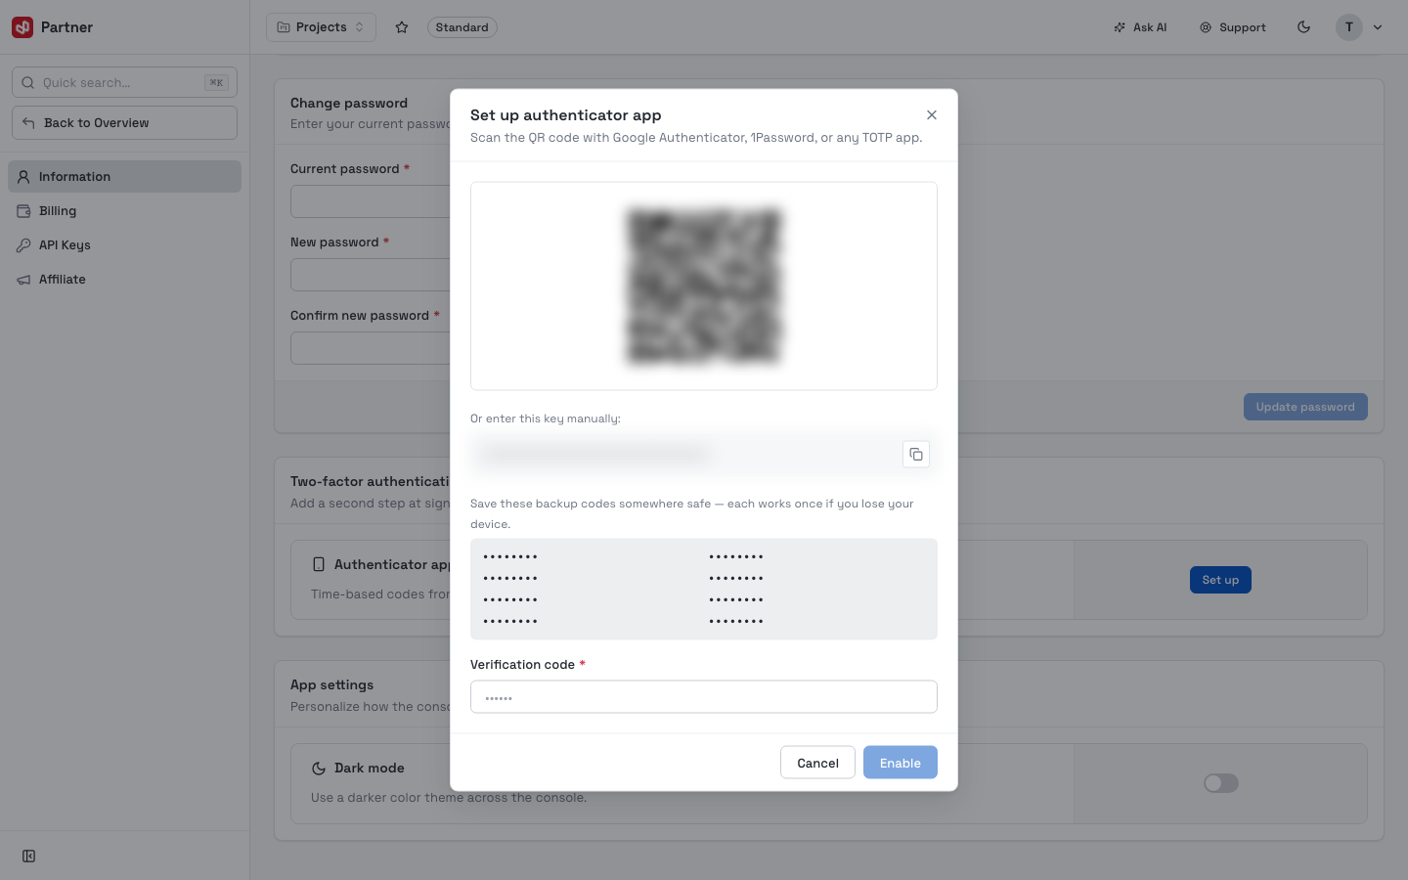Toggle the Dark mode switch
1408x880 pixels.
tap(1220, 783)
